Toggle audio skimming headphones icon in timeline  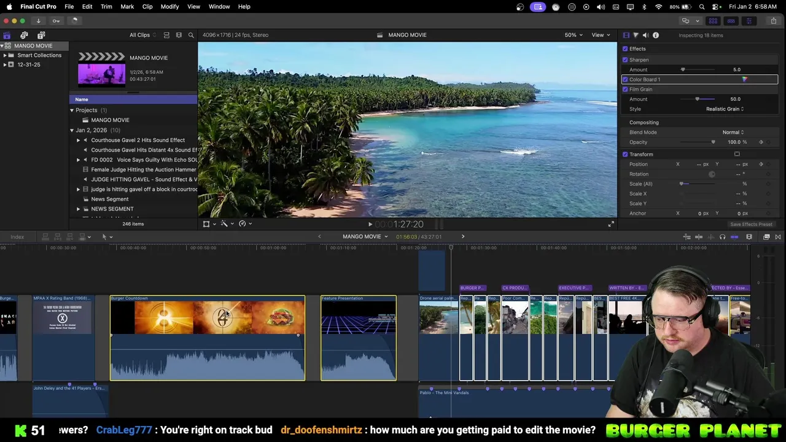pos(722,237)
